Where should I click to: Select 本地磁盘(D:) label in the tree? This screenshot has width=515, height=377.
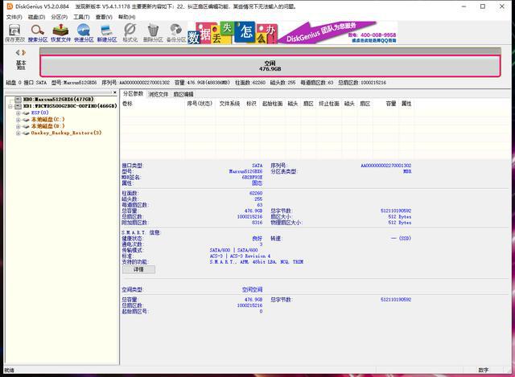(48, 126)
